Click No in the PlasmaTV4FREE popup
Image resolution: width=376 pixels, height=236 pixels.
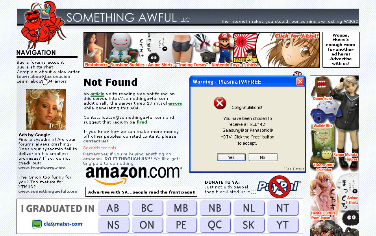[263, 157]
